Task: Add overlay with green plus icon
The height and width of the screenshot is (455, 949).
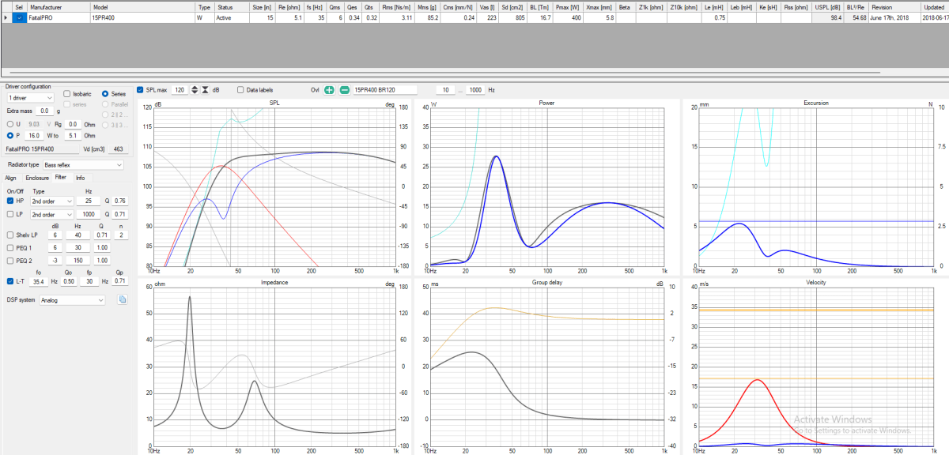Action: tap(329, 90)
